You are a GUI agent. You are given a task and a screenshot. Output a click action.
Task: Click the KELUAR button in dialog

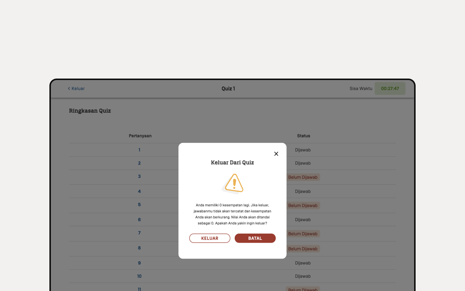coord(210,238)
